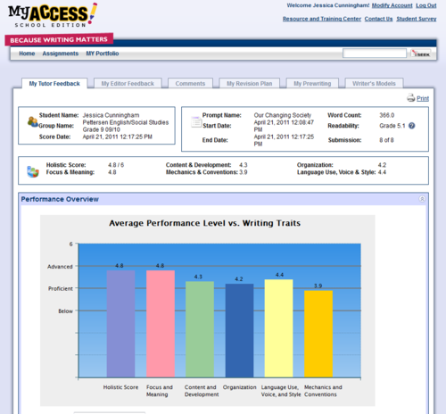Switch to My Editor Feedback tab

[128, 84]
